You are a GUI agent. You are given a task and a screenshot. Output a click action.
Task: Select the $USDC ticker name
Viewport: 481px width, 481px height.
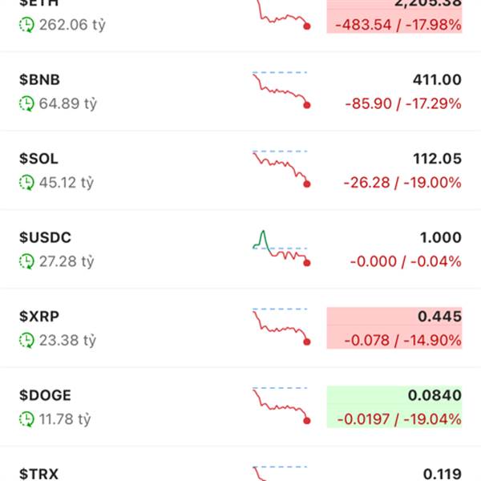pos(45,237)
